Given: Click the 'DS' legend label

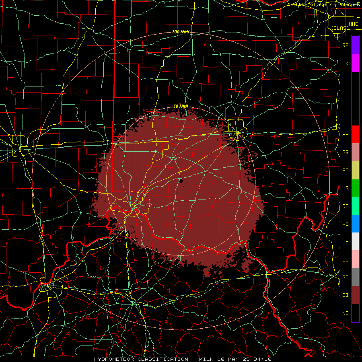Looking at the screenshot, I should tap(345, 241).
